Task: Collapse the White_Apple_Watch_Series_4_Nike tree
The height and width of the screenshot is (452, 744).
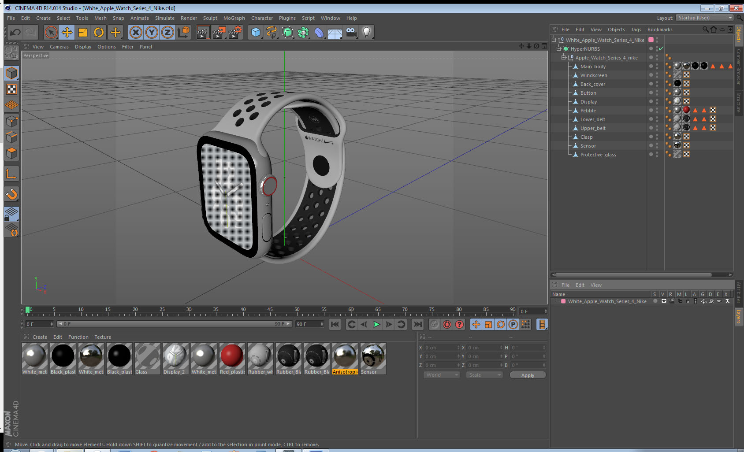Action: (x=554, y=40)
